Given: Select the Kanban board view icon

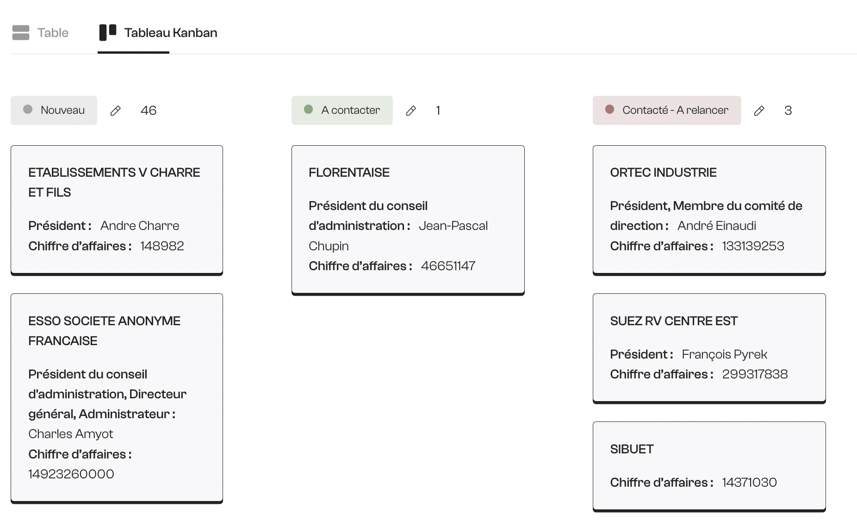Looking at the screenshot, I should point(107,32).
